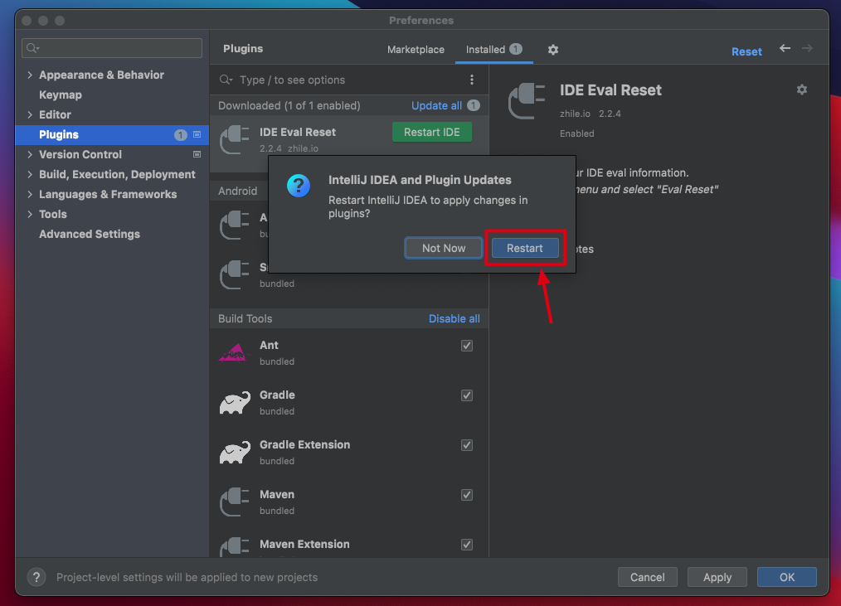Image resolution: width=841 pixels, height=606 pixels.
Task: Select the Gradle elephant icon
Action: click(x=234, y=403)
